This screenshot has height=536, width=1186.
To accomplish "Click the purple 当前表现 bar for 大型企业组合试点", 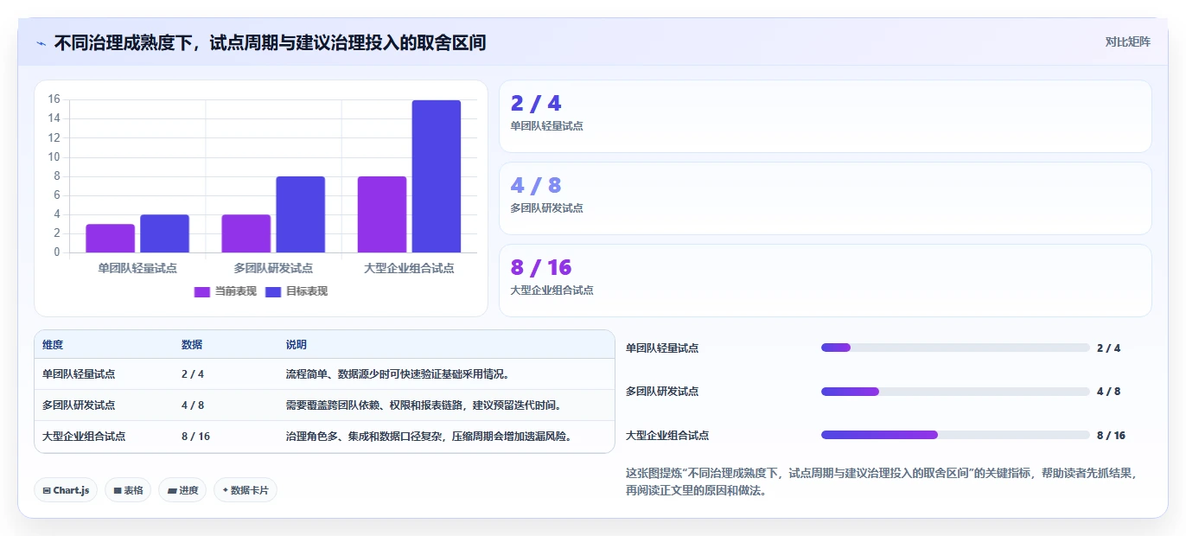I will [x=382, y=214].
